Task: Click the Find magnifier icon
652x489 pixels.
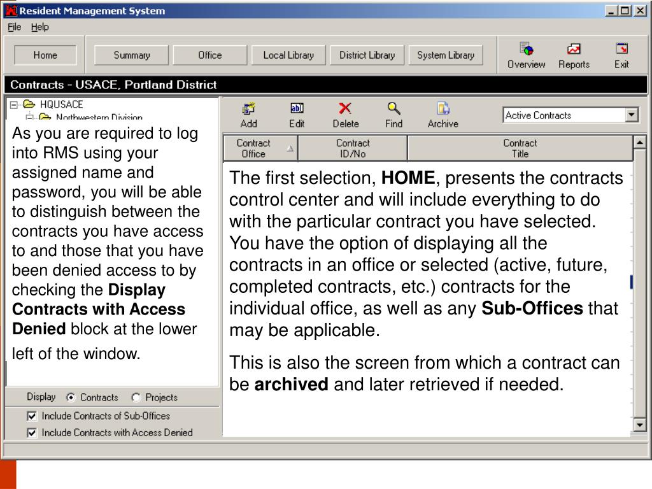Action: pyautogui.click(x=393, y=108)
